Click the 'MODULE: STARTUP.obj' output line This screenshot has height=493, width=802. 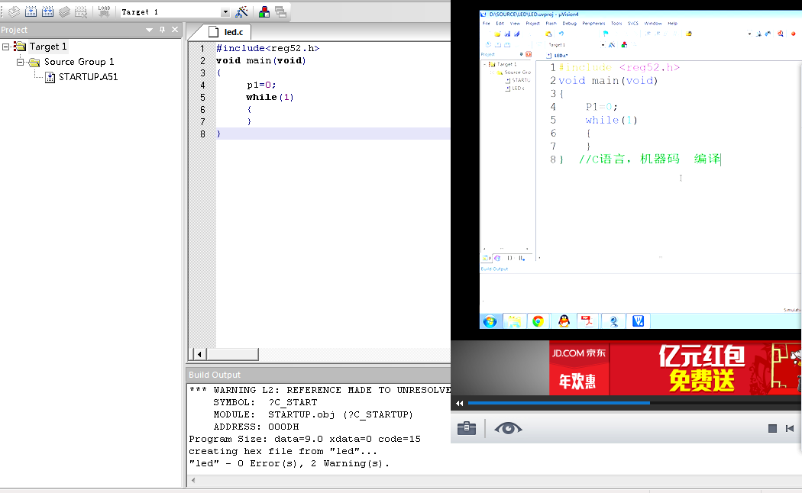313,414
